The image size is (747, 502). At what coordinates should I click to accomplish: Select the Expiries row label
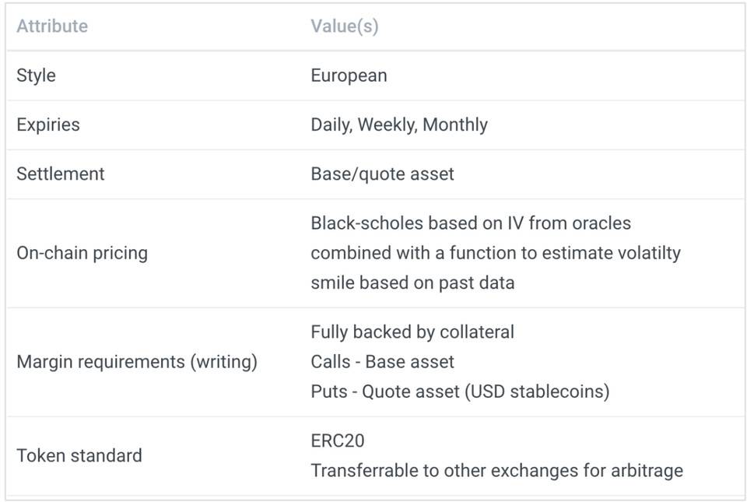coord(48,125)
